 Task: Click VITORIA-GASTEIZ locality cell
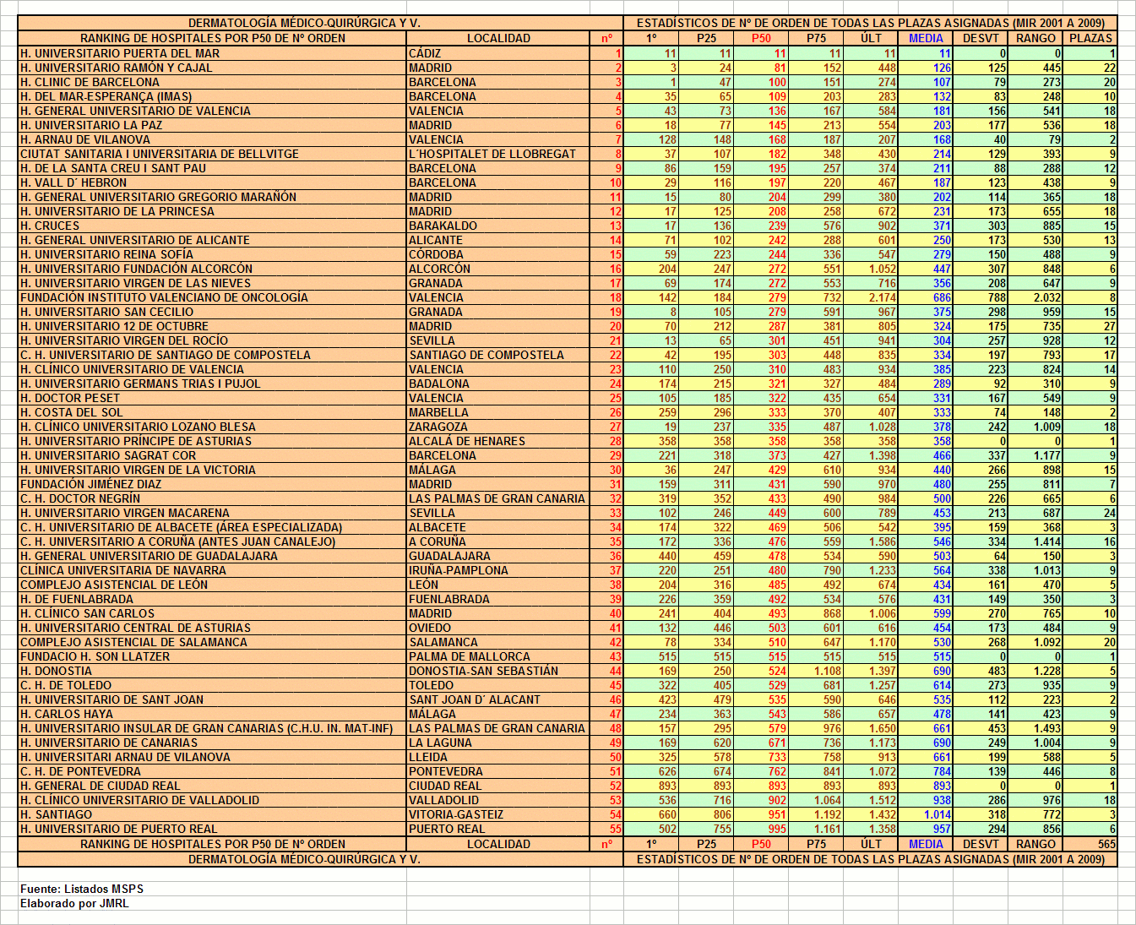coord(498,814)
